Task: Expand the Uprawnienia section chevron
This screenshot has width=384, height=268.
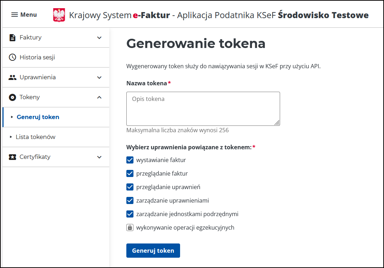Action: 99,77
